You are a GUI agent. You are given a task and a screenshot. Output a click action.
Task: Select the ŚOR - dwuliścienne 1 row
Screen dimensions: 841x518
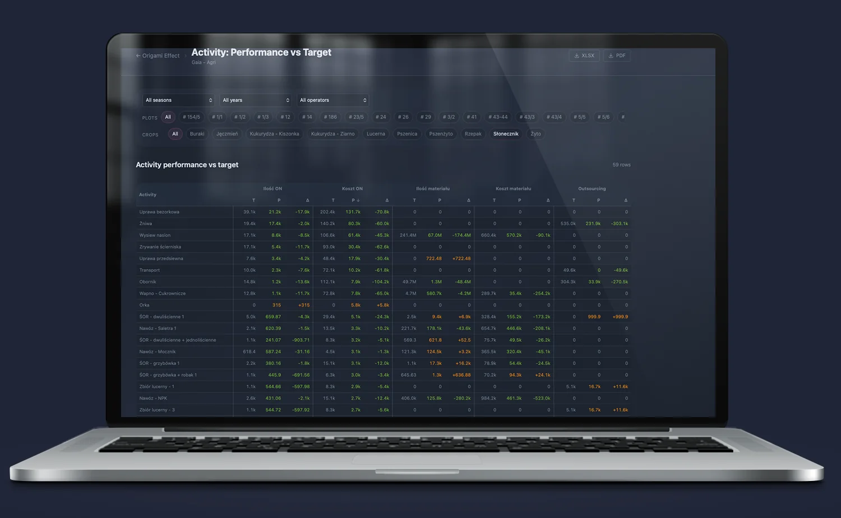(x=383, y=317)
